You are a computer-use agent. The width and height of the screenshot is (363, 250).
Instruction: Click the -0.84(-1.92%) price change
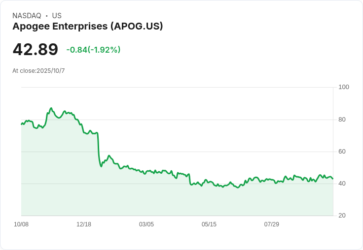point(93,50)
